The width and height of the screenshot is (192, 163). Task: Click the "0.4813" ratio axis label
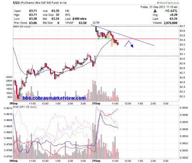(x=8, y=108)
